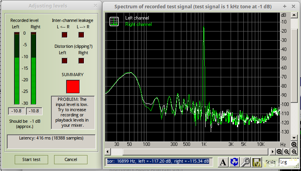Viewport: 301px width, 171px height.
Task: Click the Right distortion clipping indicator
Action: 81,61
